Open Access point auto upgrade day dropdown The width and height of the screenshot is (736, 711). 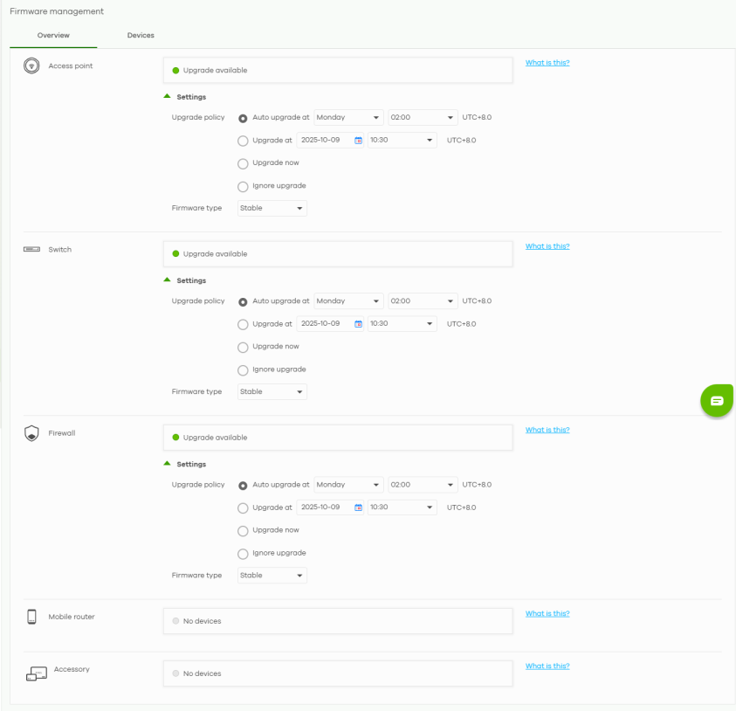[348, 117]
